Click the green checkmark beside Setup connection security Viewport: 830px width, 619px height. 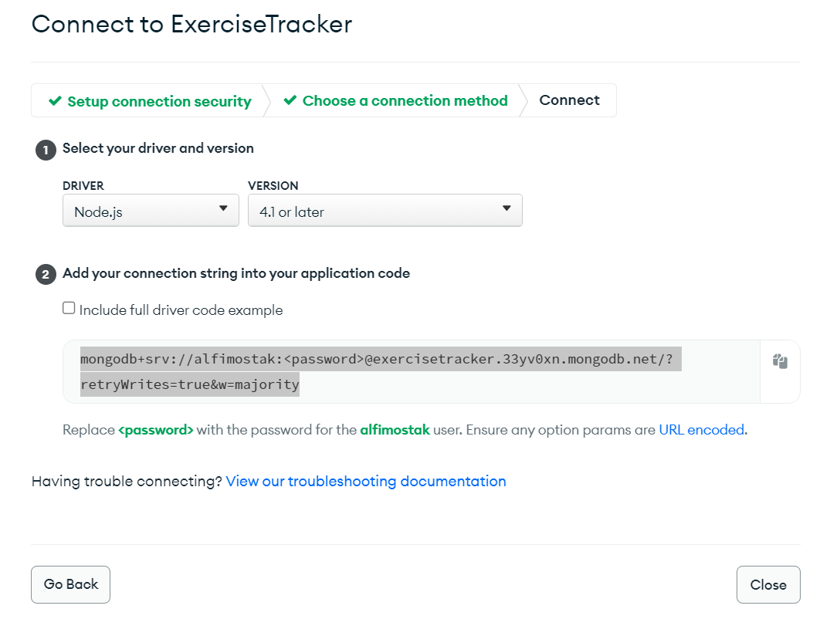pyautogui.click(x=55, y=100)
